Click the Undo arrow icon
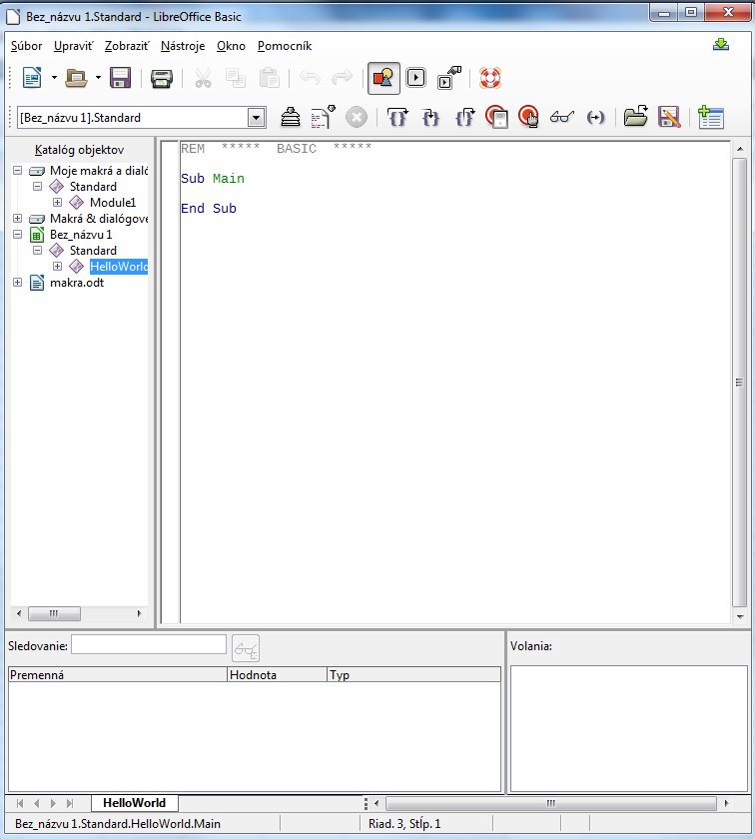755x839 pixels. tap(310, 78)
